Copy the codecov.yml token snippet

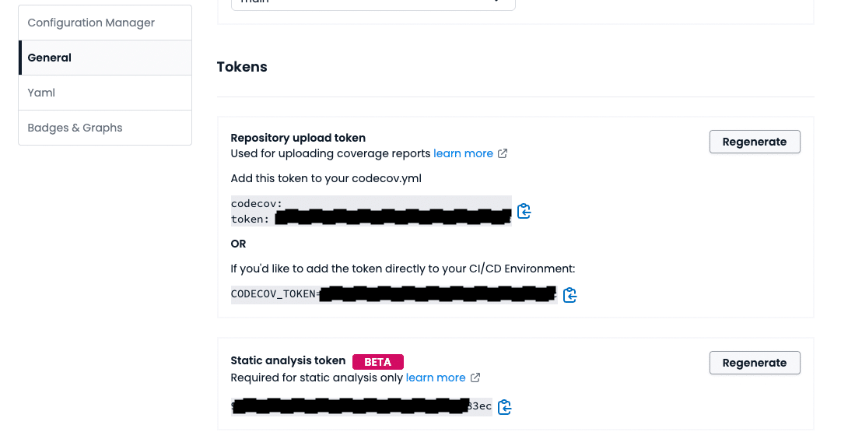524,211
